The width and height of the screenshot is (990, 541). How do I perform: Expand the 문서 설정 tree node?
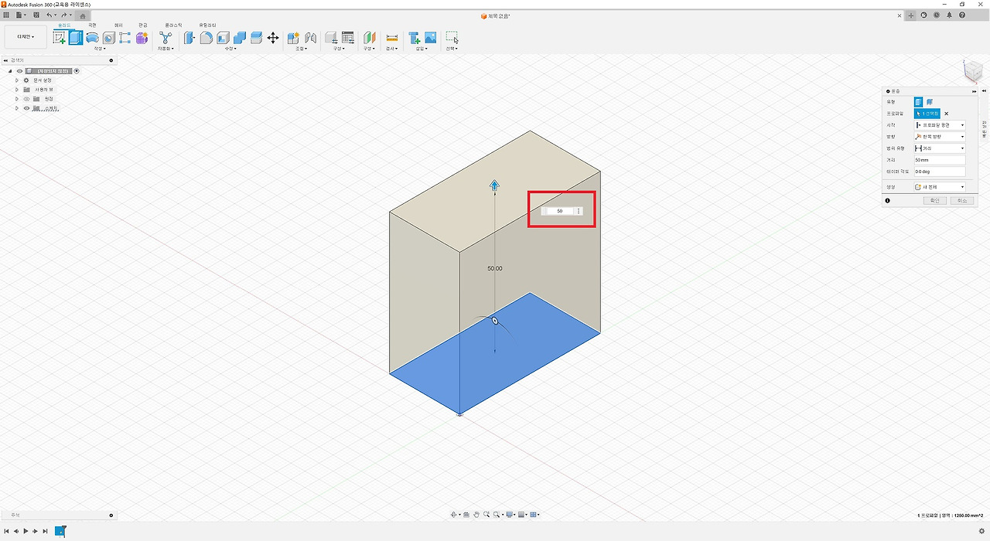[x=17, y=80]
